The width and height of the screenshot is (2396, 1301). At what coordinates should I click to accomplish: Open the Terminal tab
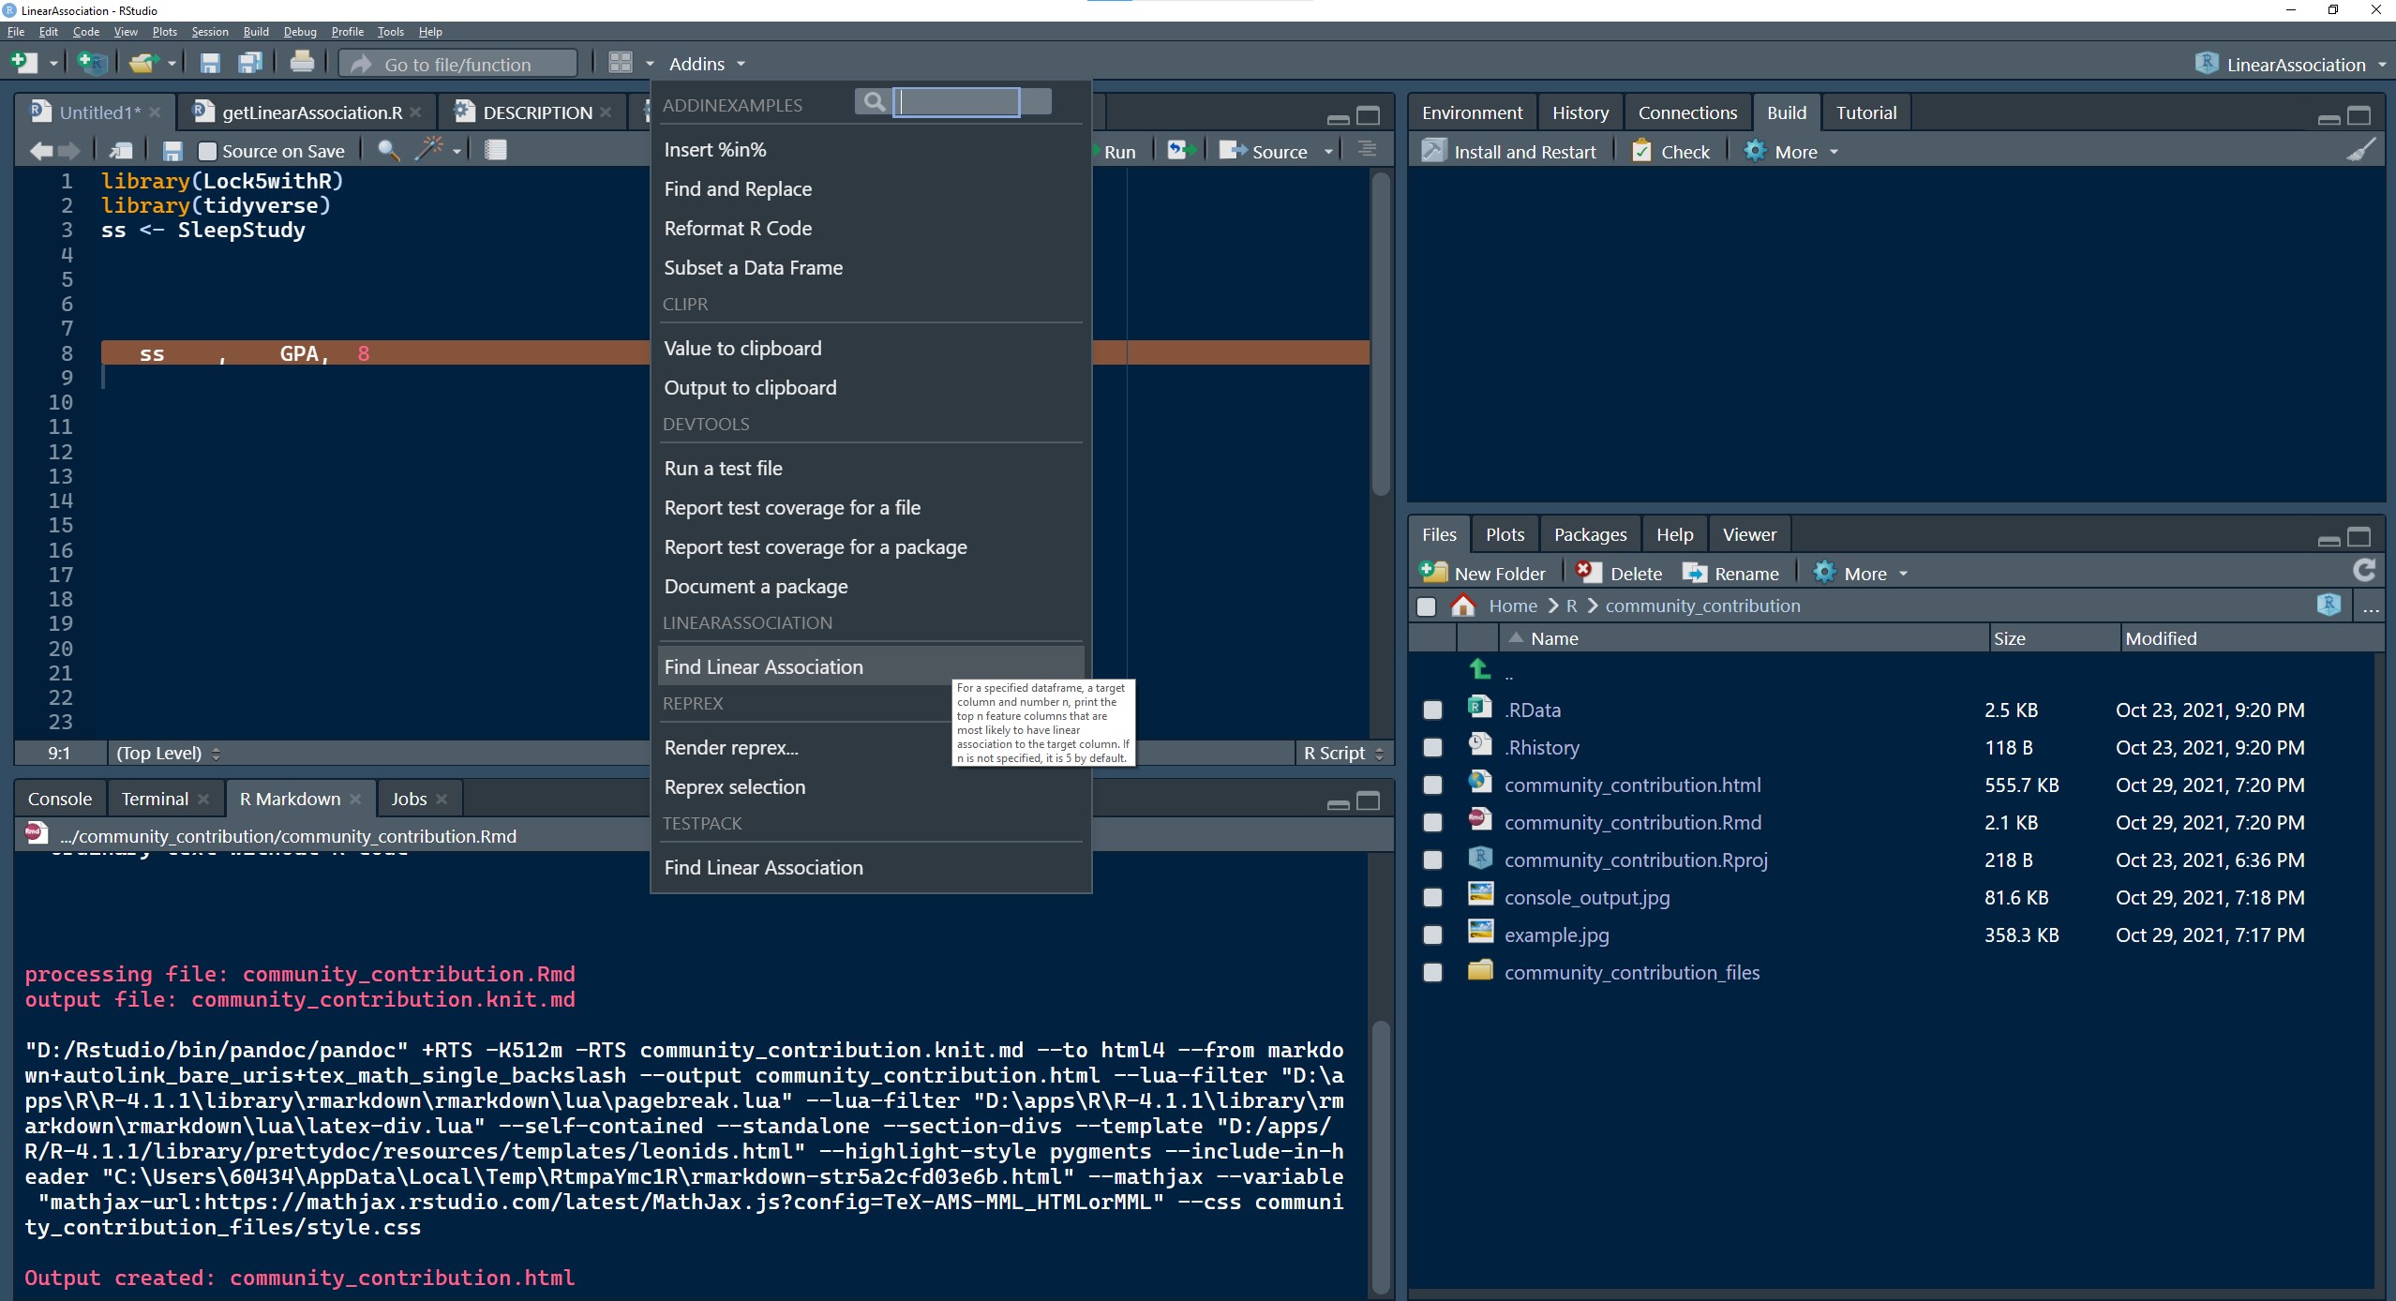[155, 799]
